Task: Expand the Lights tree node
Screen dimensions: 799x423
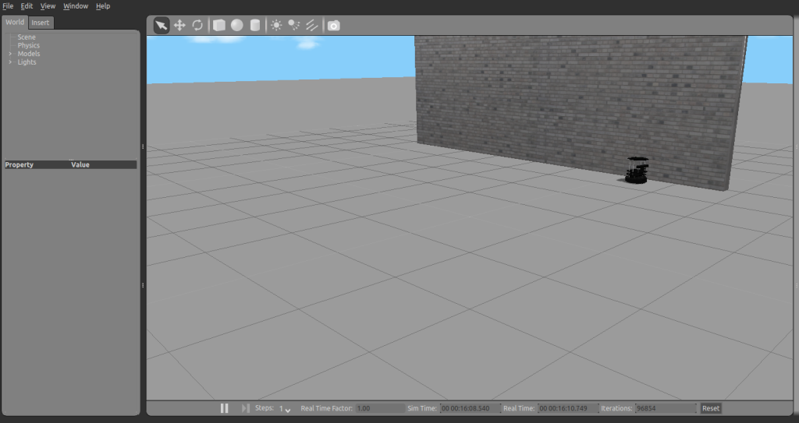Action: [x=10, y=62]
